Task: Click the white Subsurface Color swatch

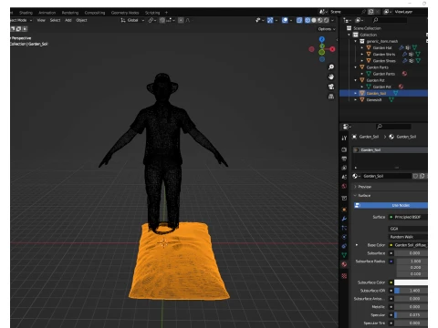Action: tap(411, 282)
